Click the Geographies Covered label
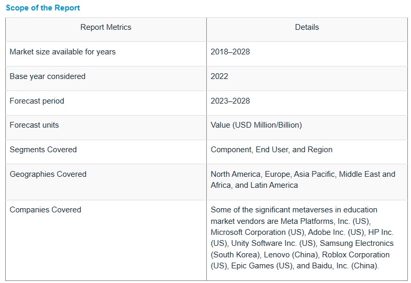The image size is (411, 283). pyautogui.click(x=48, y=174)
